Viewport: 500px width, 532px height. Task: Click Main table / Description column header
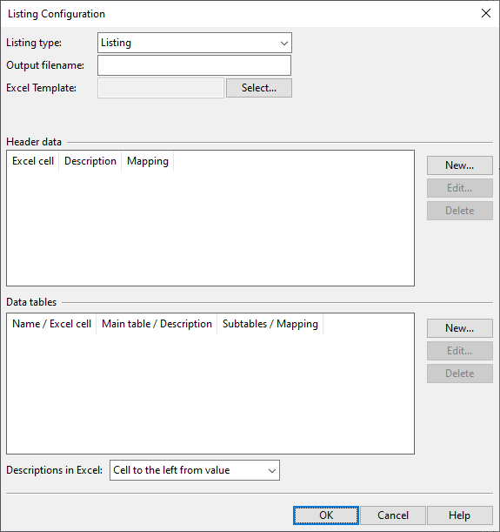pyautogui.click(x=157, y=324)
